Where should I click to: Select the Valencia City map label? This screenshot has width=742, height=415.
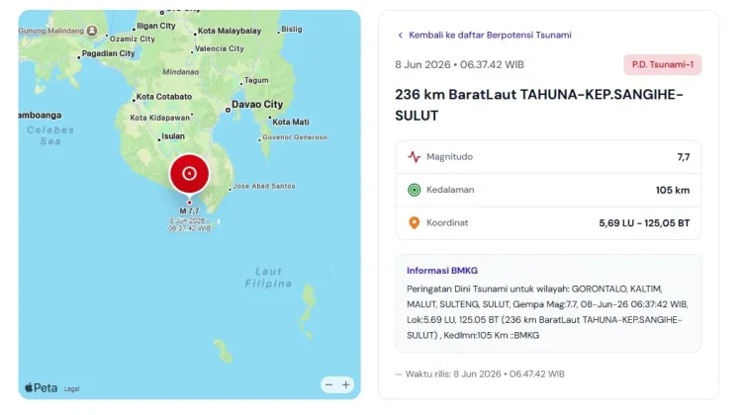(x=220, y=48)
